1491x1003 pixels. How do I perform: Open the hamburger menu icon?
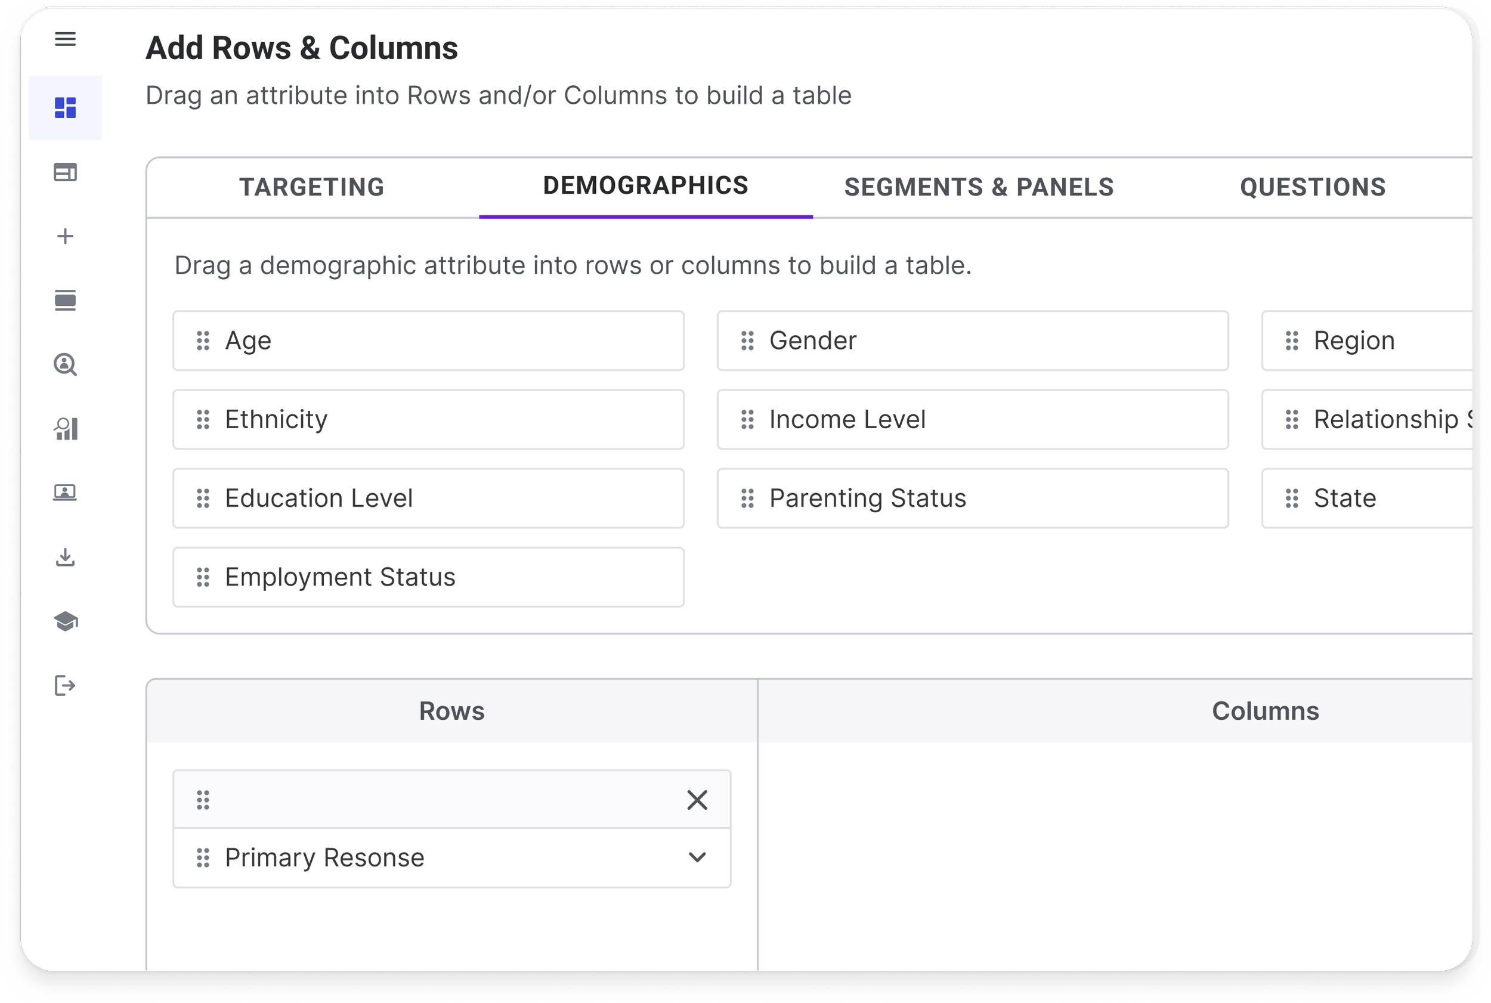click(x=65, y=40)
